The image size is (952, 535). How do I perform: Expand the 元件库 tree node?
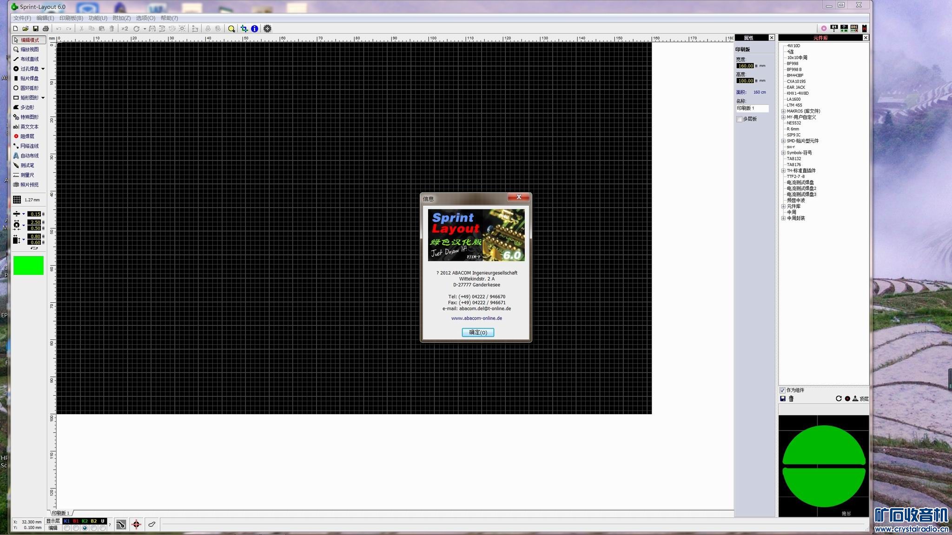click(783, 206)
